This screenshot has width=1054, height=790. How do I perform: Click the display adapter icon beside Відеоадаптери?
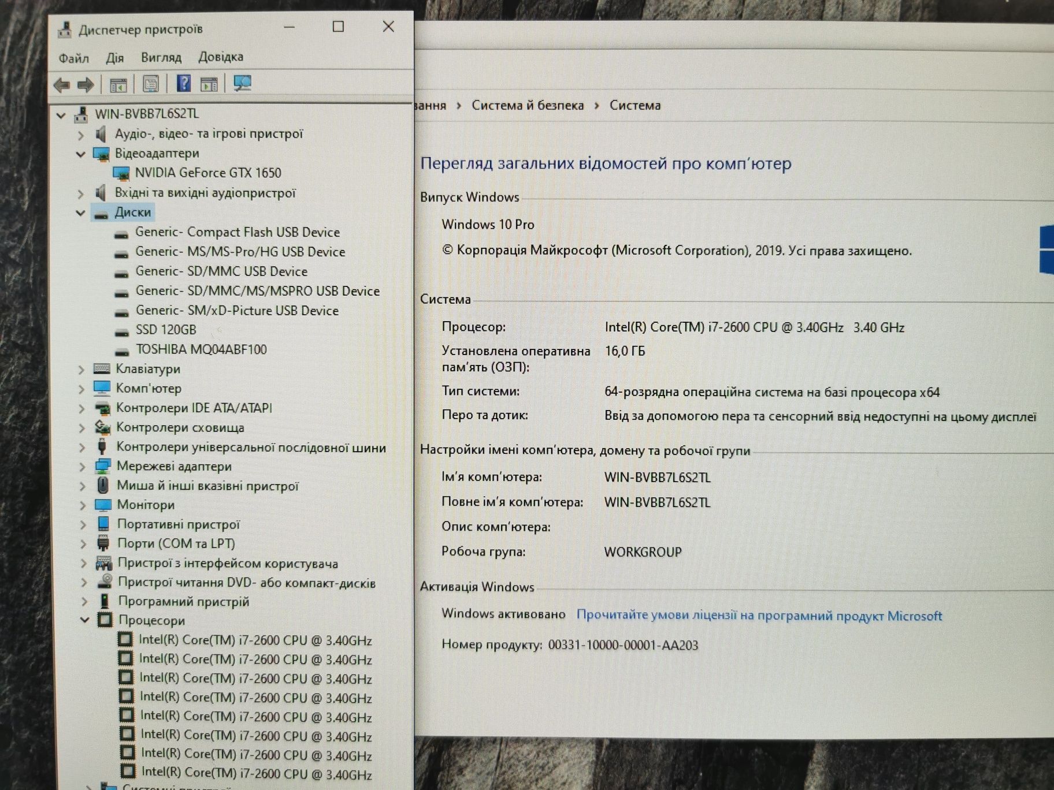point(101,154)
